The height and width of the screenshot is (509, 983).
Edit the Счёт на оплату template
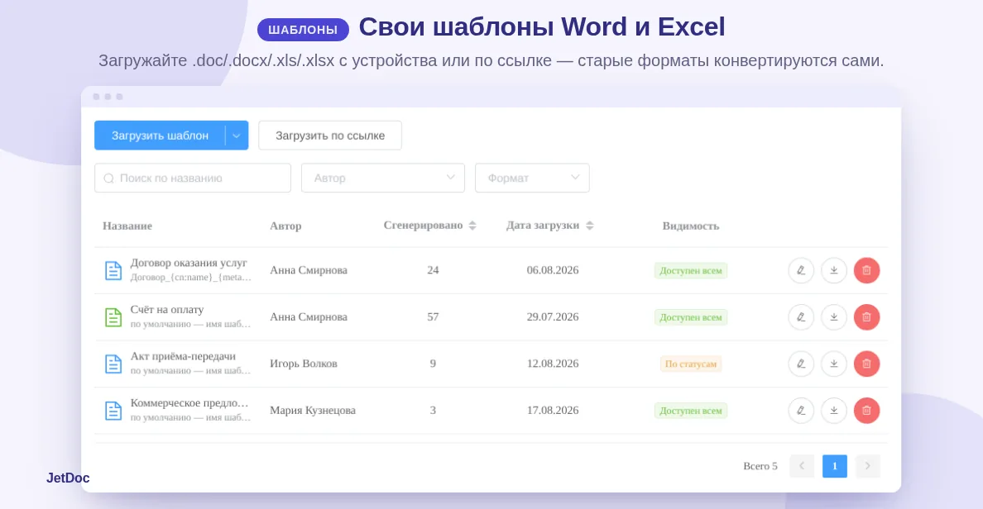801,317
